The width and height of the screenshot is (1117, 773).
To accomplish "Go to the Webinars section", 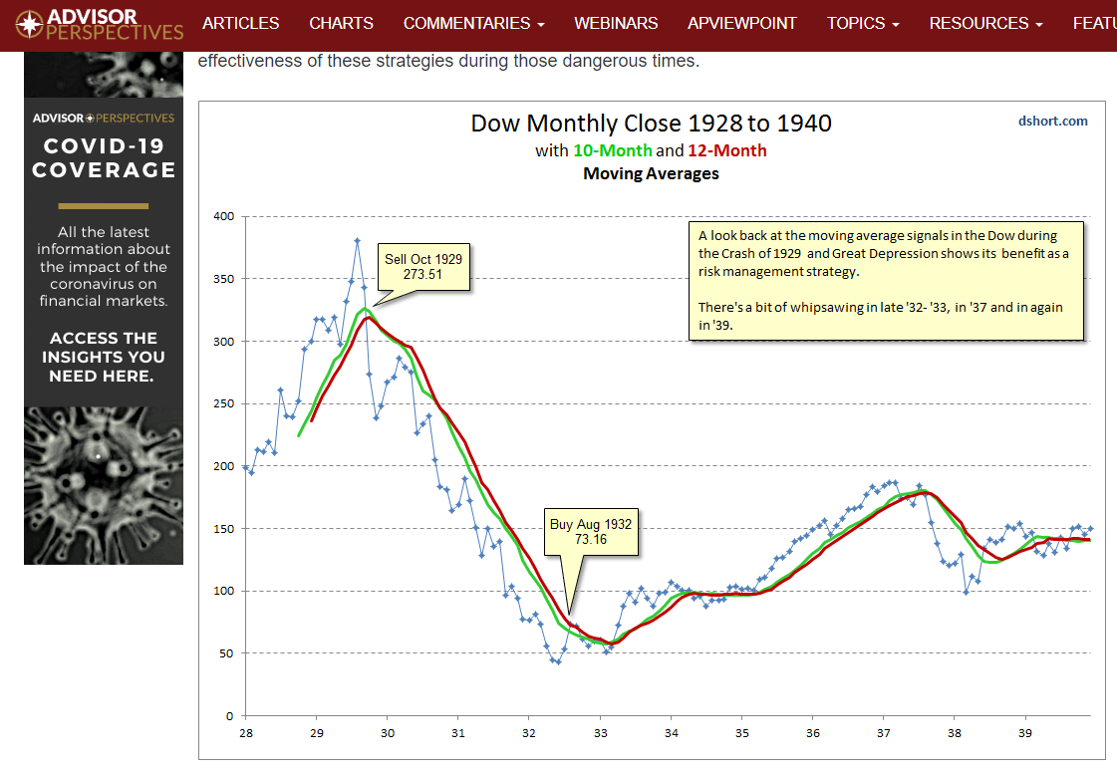I will coord(616,23).
